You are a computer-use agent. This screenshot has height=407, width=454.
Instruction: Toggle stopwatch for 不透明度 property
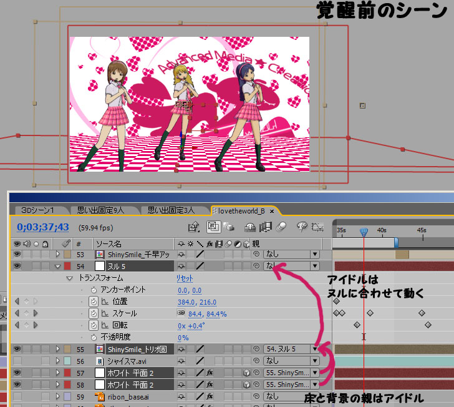coord(94,338)
